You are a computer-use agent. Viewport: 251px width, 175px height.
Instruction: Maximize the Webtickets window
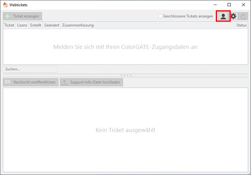click(229, 5)
